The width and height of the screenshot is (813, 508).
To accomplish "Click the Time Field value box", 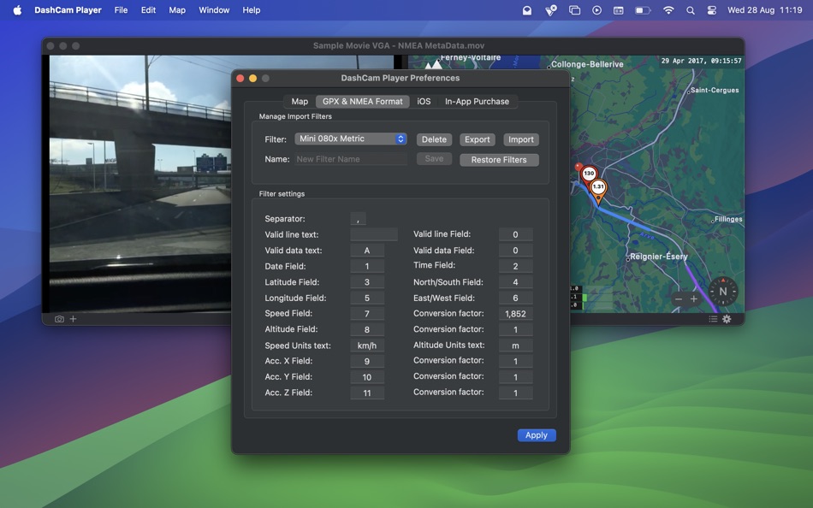I will click(x=515, y=267).
